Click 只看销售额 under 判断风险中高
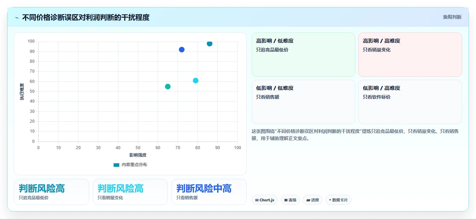 pyautogui.click(x=187, y=198)
